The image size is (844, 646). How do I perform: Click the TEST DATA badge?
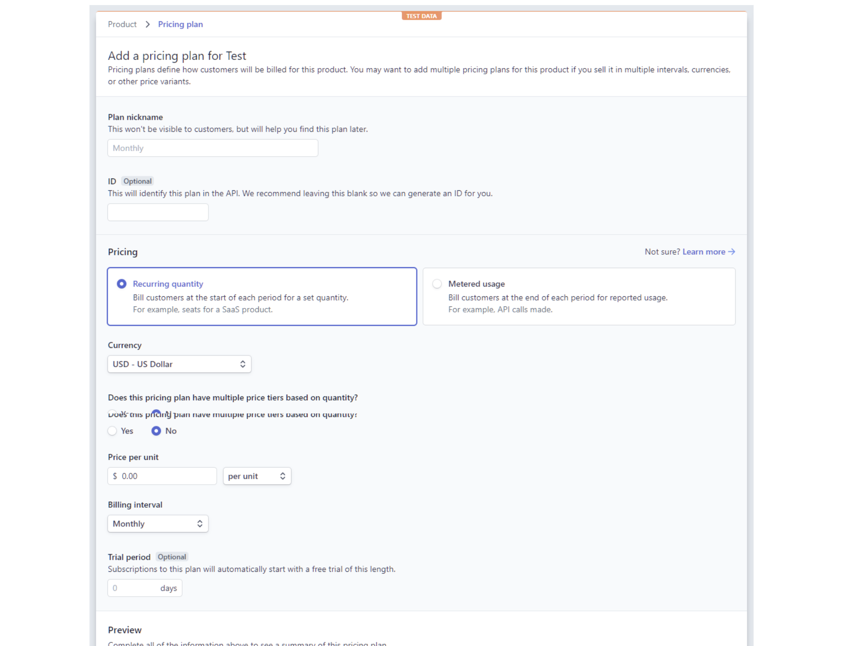(x=421, y=16)
